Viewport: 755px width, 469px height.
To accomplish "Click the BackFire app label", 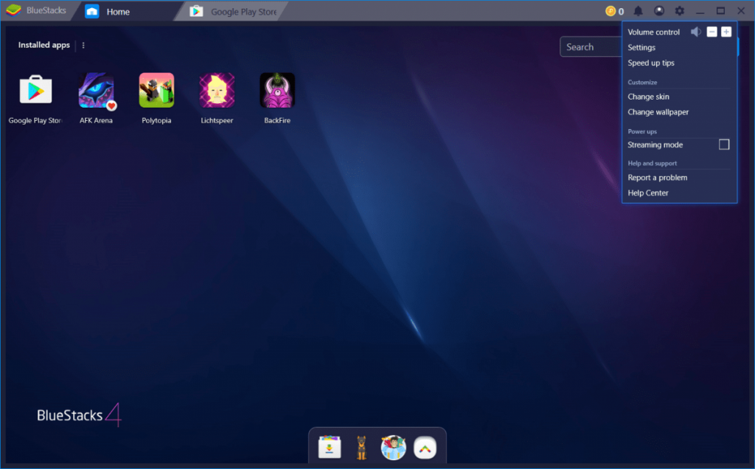I will tap(277, 120).
